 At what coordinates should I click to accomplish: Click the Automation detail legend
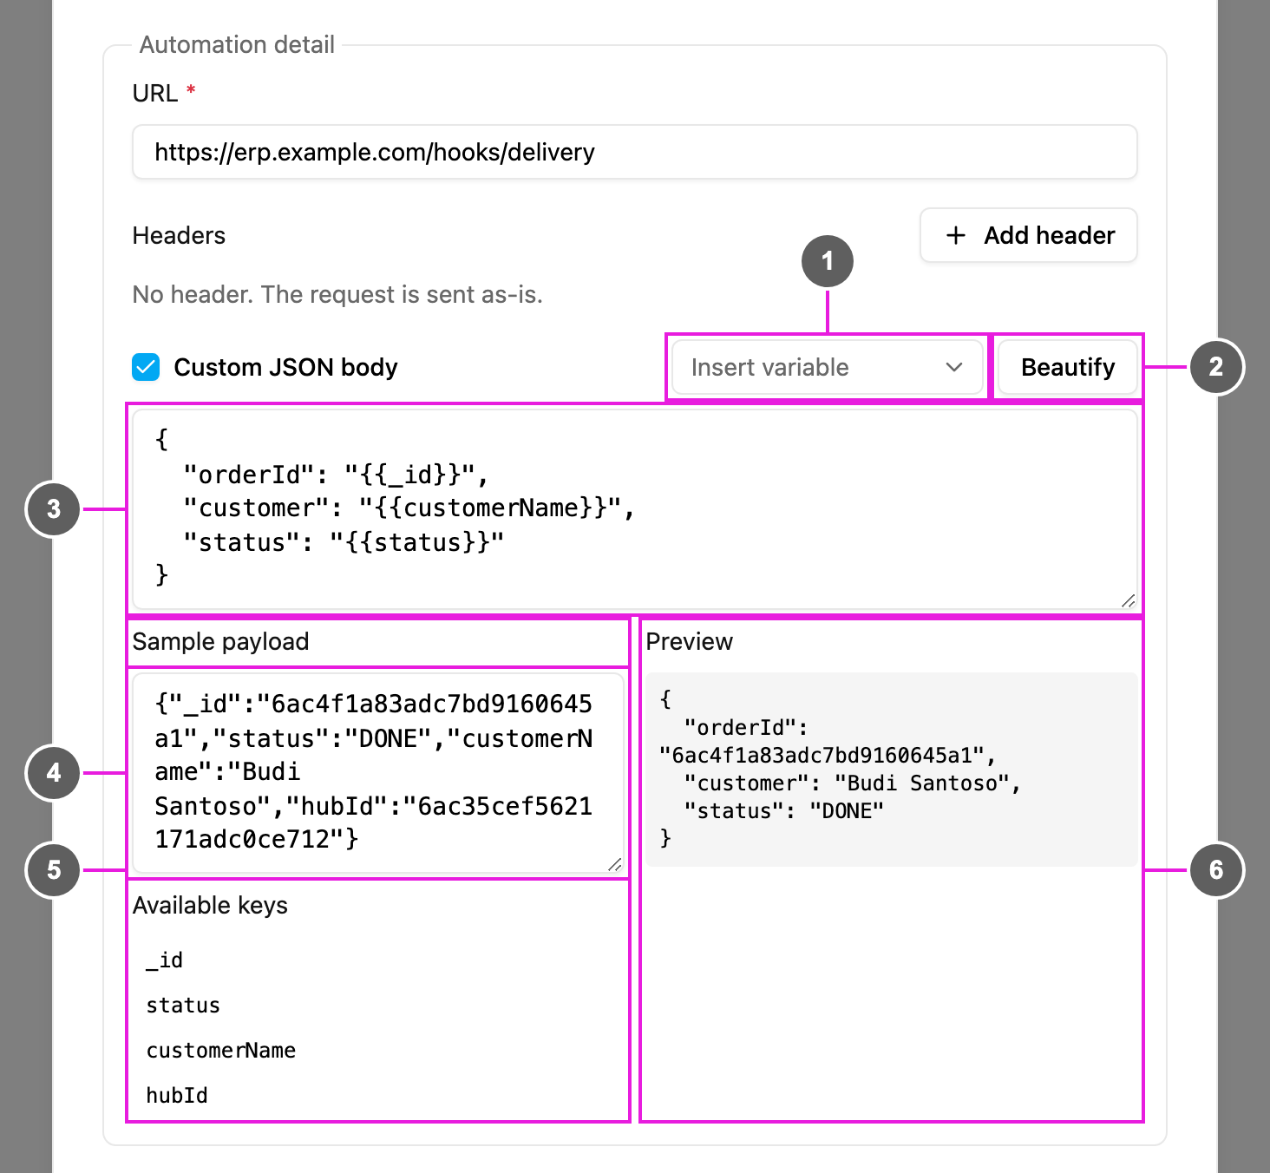237,44
